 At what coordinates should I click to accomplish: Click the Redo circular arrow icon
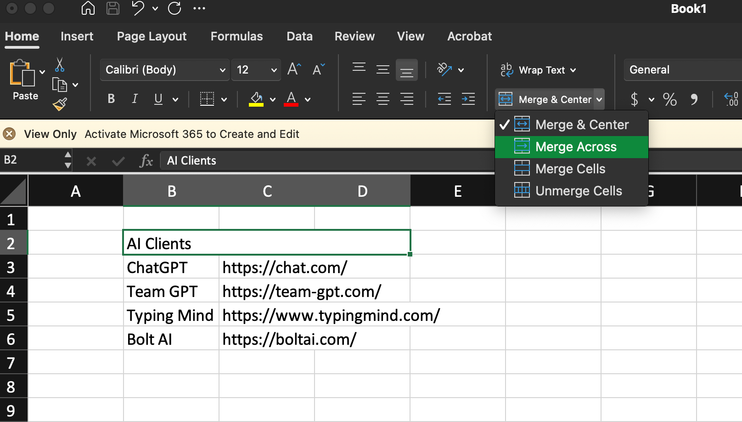pos(174,8)
